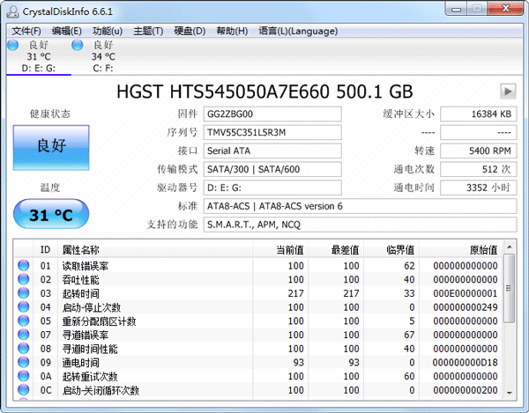The width and height of the screenshot is (529, 413).
Task: Click status orb of 吞吐性能 row
Action: [24, 279]
